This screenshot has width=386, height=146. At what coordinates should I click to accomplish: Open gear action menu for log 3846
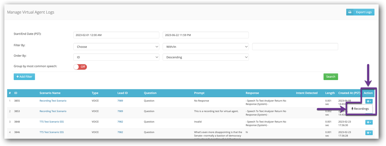pos(369,133)
